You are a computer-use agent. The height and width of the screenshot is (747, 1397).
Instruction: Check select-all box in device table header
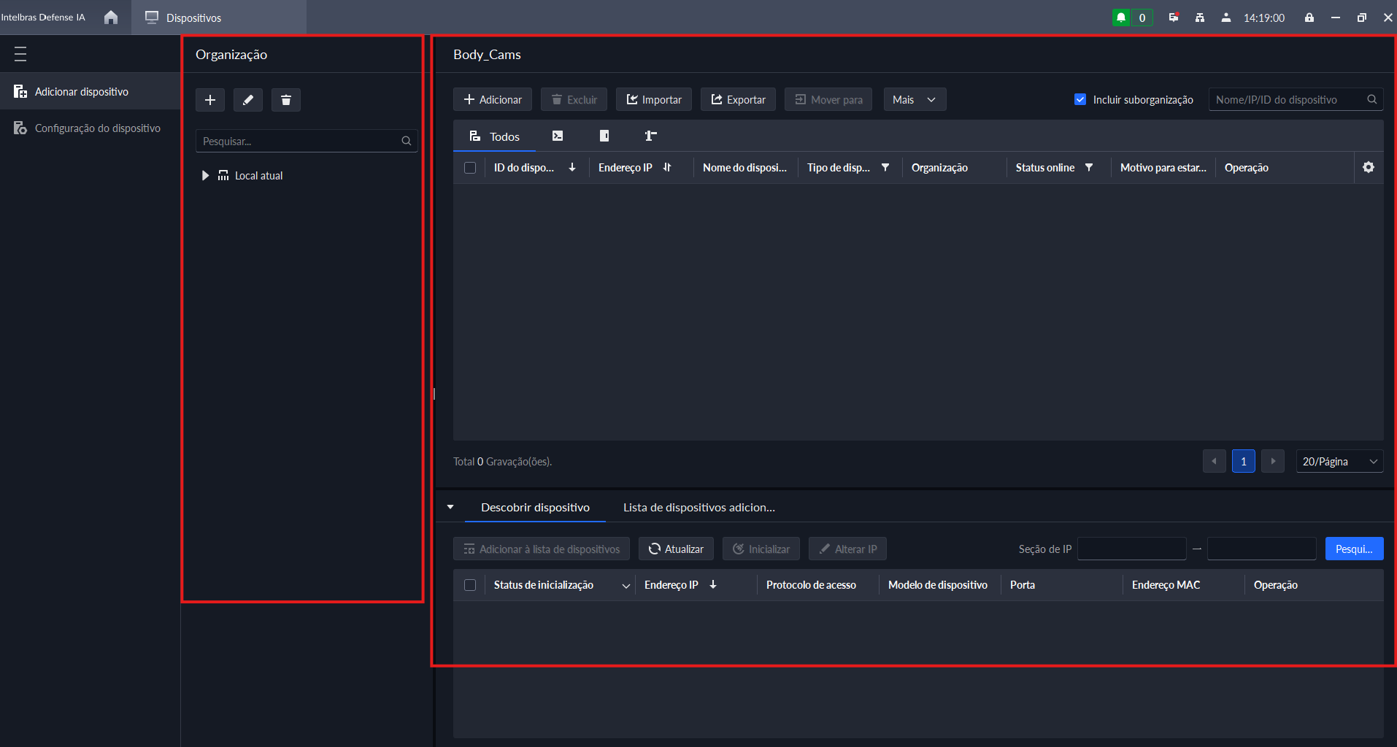470,168
